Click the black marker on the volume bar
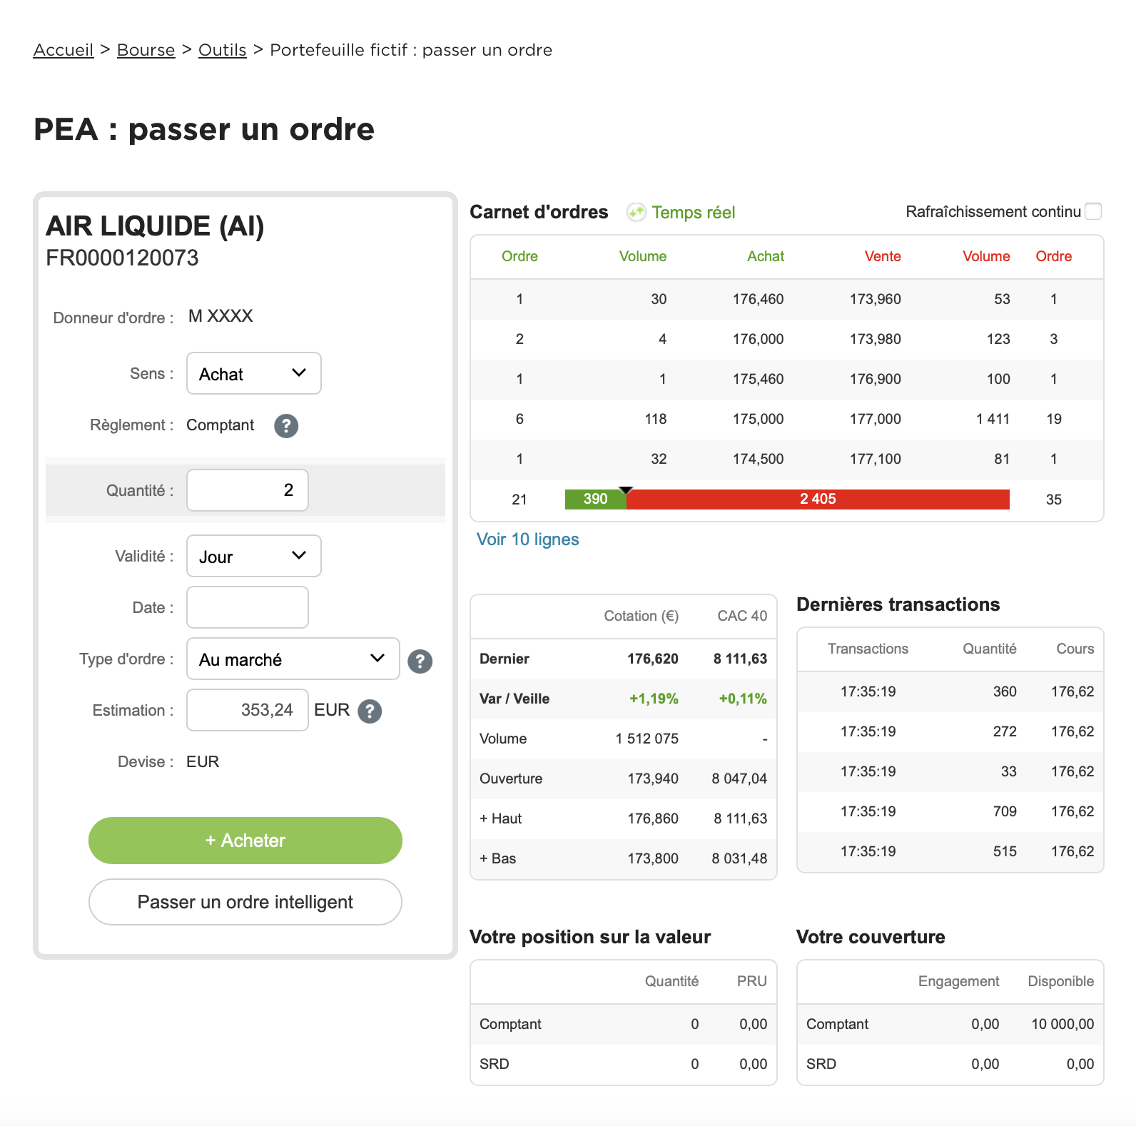This screenshot has height=1126, width=1136. coord(627,490)
